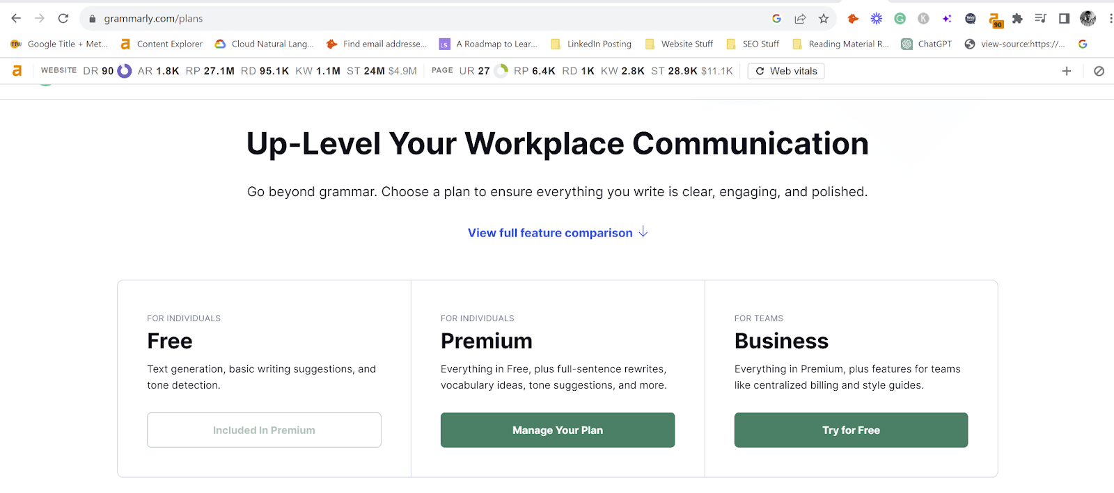Share this page using the share icon
This screenshot has width=1114, height=493.
coord(800,19)
